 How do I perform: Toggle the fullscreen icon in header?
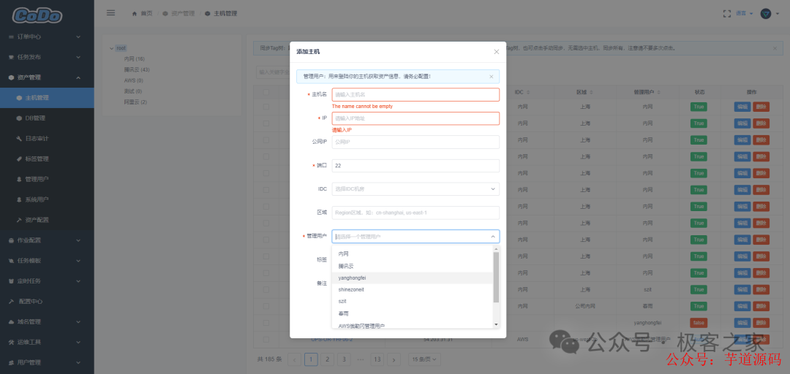tap(726, 14)
